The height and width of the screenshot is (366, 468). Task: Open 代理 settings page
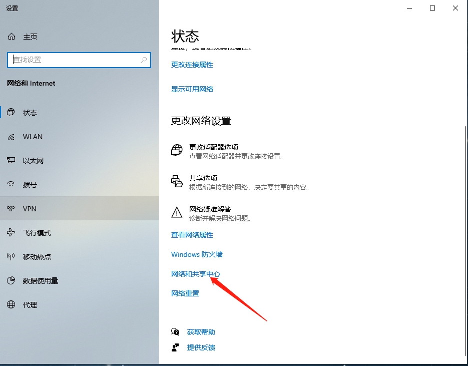tap(80, 305)
